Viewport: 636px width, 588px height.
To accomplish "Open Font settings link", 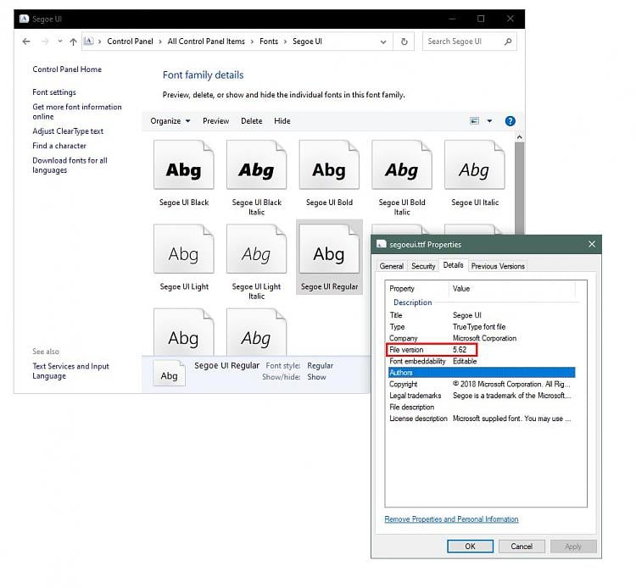I will (54, 92).
